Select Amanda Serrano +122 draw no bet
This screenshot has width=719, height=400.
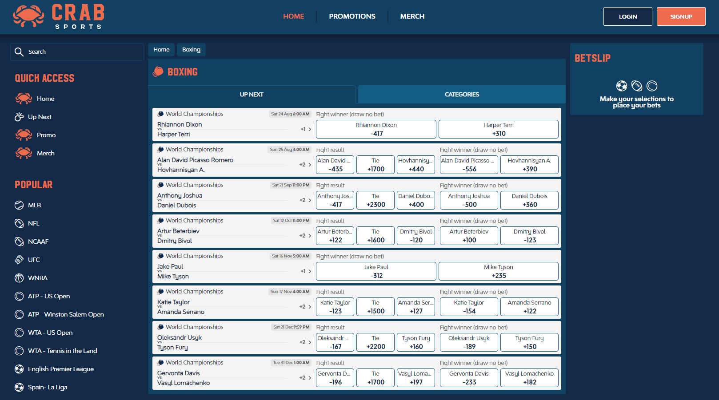point(529,307)
